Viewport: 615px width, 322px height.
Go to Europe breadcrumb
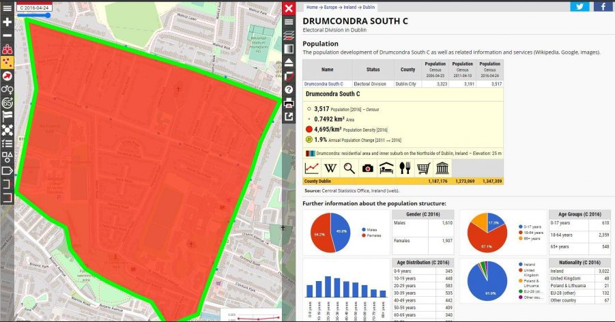(x=330, y=7)
